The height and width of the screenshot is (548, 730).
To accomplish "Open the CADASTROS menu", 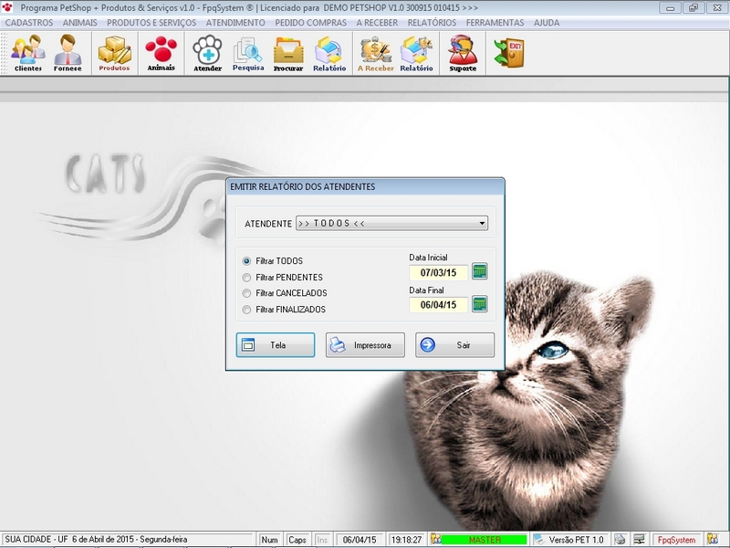I will coord(29,23).
